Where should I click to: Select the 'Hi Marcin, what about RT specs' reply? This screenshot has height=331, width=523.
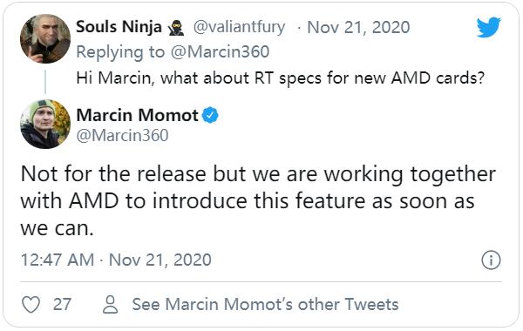click(x=280, y=78)
